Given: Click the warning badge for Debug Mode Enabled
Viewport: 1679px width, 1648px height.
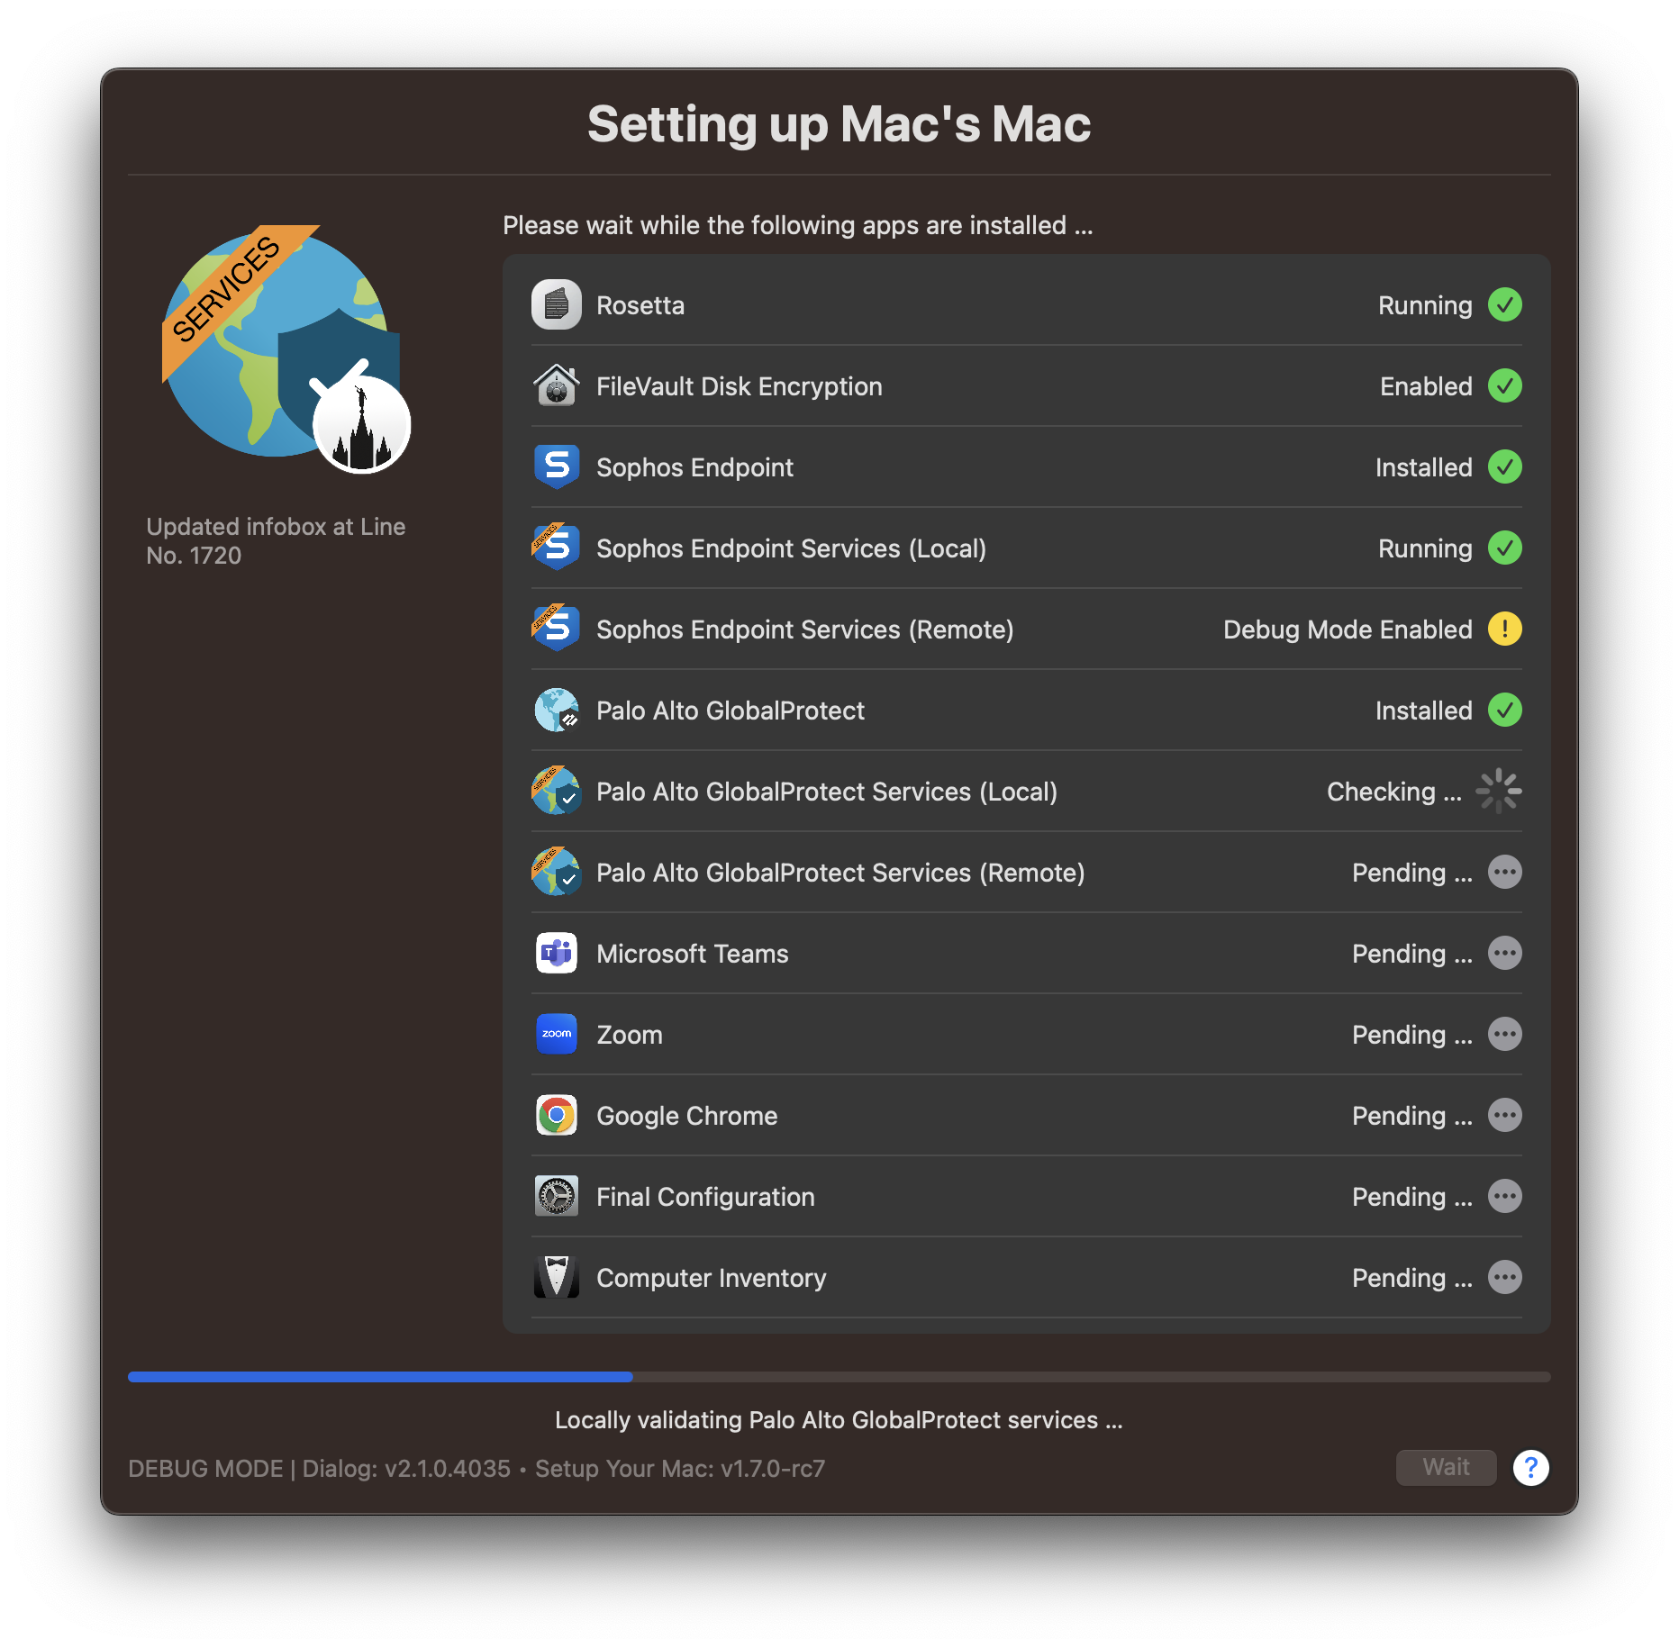Looking at the screenshot, I should point(1505,629).
